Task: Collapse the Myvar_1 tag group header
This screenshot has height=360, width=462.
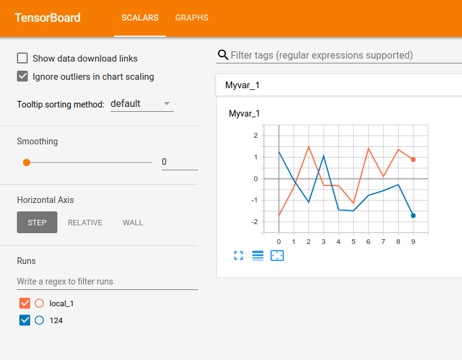Action: click(339, 85)
